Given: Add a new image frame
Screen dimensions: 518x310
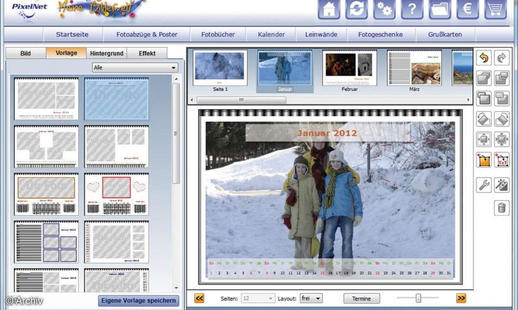Looking at the screenshot, I should (484, 160).
